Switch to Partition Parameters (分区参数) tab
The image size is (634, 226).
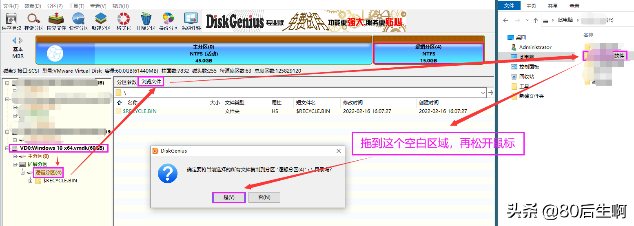coord(127,82)
